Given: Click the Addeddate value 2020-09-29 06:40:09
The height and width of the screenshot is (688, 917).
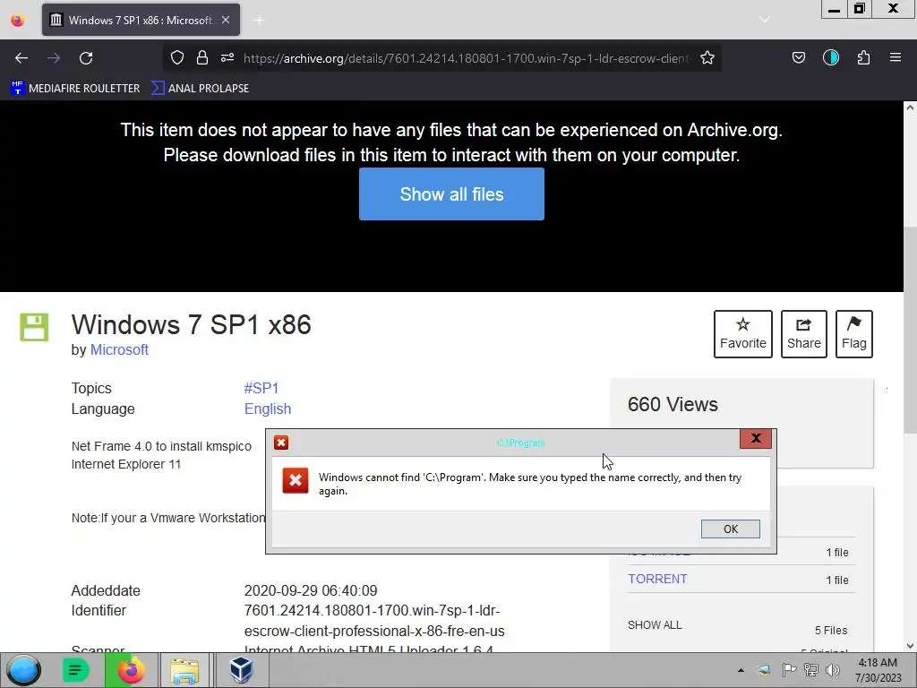Looking at the screenshot, I should (311, 591).
